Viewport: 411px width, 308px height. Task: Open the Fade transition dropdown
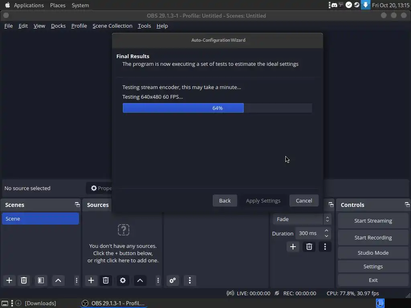pos(302,219)
